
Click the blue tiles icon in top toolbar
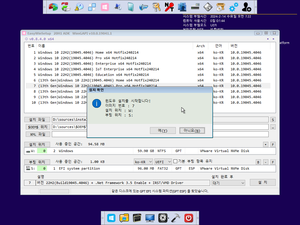pyautogui.click(x=92, y=7)
